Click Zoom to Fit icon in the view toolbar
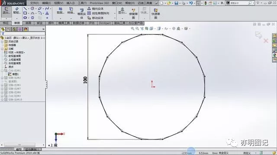The image size is (277, 155). (132, 28)
